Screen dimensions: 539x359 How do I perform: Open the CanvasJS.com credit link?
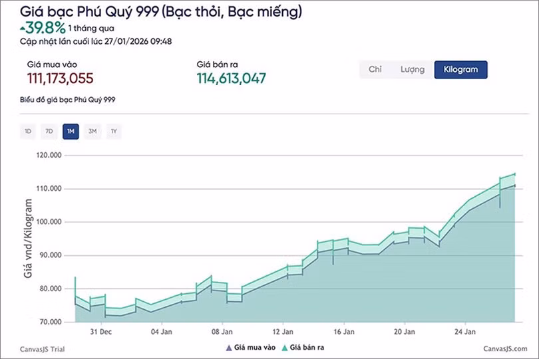[x=501, y=348]
